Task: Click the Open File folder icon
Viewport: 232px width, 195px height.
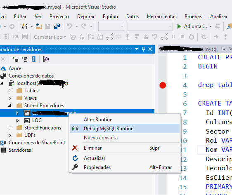Action: [x=39, y=26]
